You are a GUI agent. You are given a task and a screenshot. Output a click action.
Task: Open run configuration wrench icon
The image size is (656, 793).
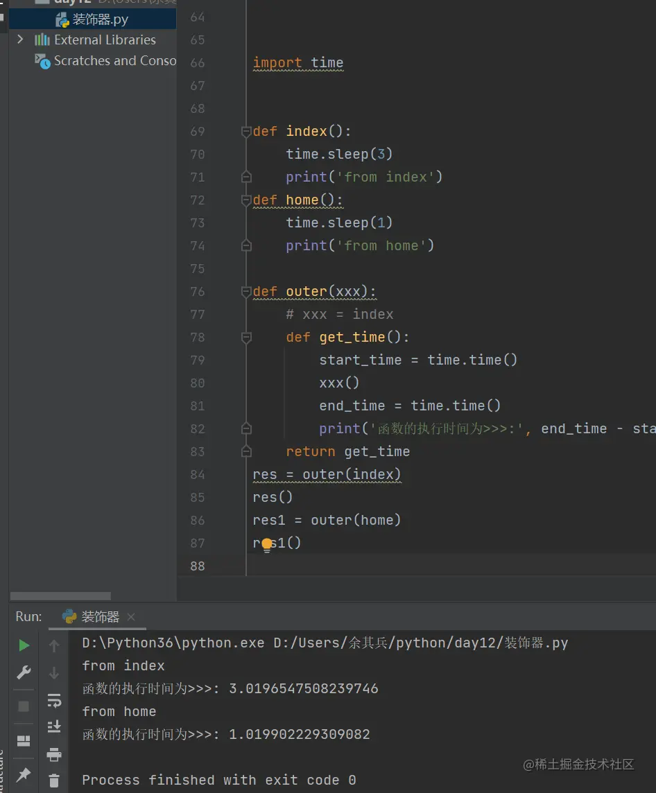coord(24,672)
